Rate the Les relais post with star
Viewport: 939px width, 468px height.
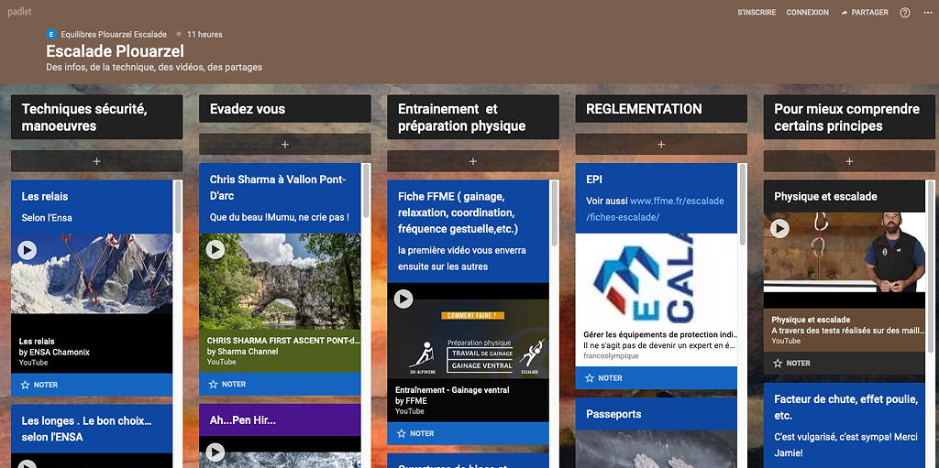click(x=39, y=385)
